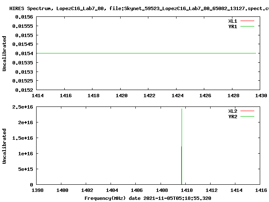Click the red XL2 legend line sample
269x202 pixels.
click(247, 111)
